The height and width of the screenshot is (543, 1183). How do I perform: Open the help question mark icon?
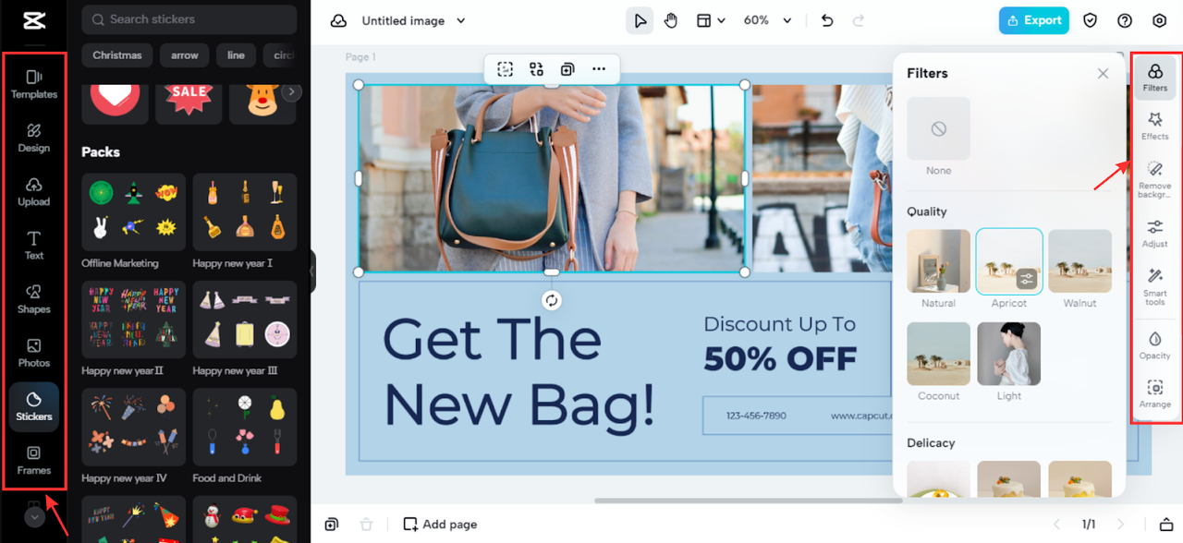point(1125,20)
